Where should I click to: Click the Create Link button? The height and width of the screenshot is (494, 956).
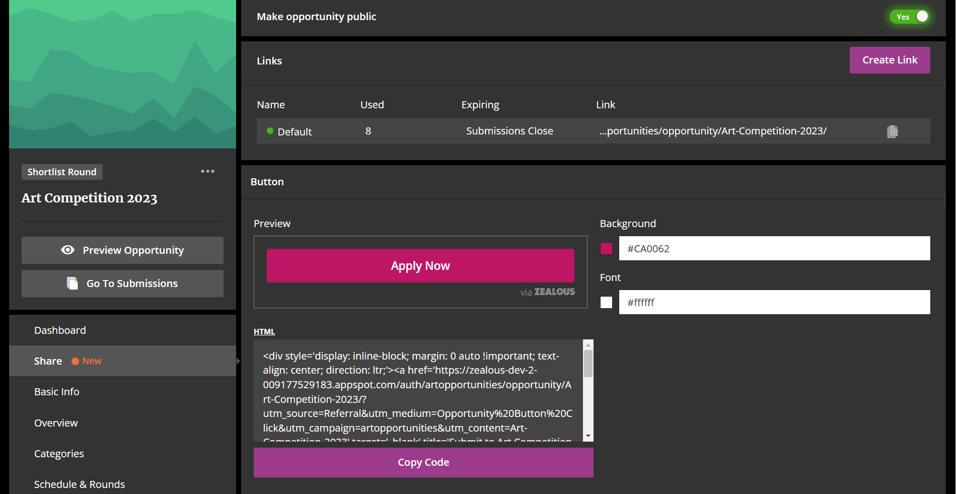[x=890, y=60]
